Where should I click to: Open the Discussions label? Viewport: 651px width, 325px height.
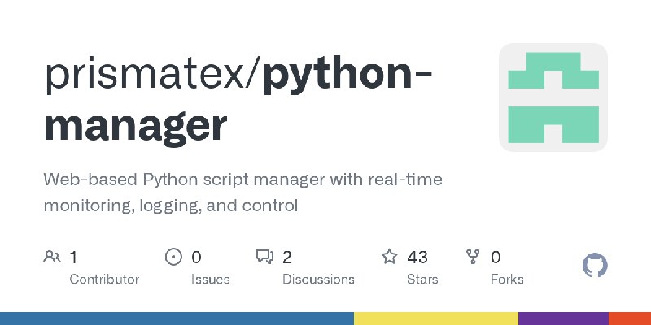[x=318, y=279]
